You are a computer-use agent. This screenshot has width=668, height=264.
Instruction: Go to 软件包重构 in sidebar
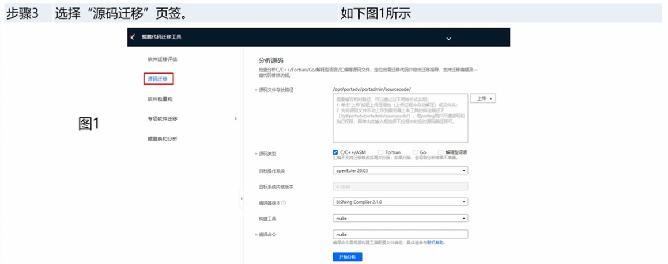point(160,99)
